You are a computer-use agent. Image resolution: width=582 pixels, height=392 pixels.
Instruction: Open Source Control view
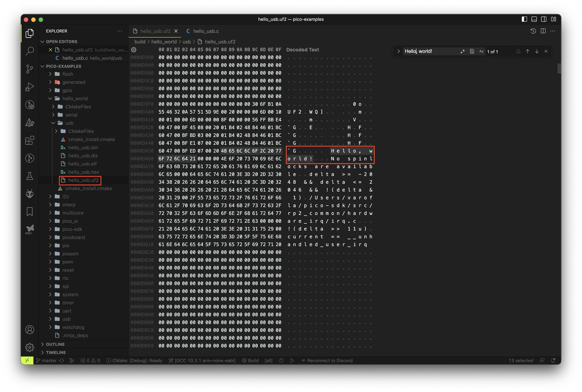pyautogui.click(x=29, y=69)
